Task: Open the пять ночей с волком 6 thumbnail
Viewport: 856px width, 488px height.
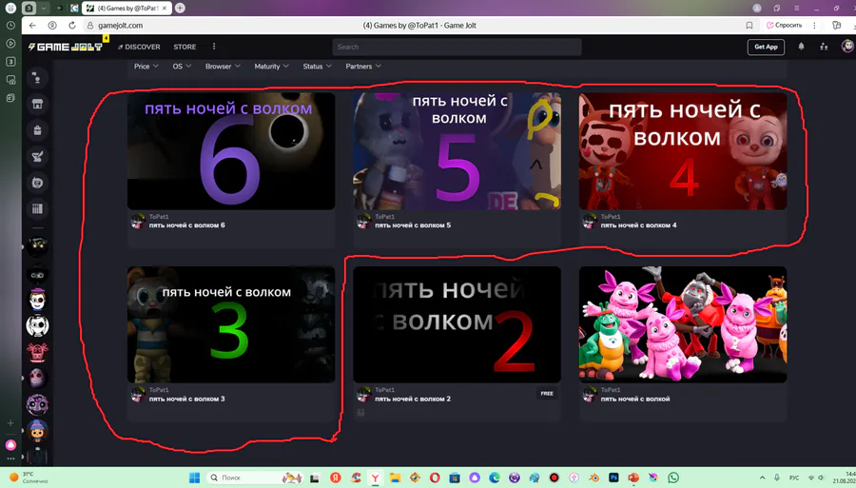Action: [231, 151]
